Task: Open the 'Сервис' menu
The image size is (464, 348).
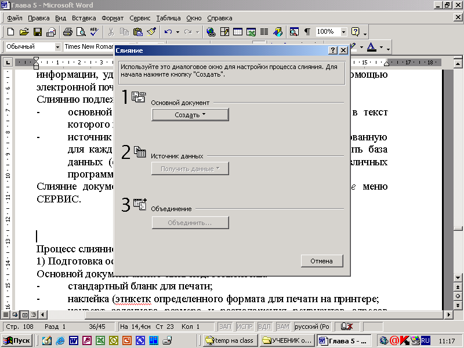Action: coord(140,18)
